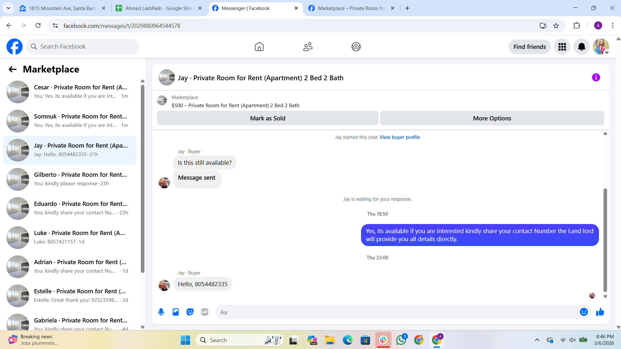
Task: Open Gilberto Private Room conversation
Action: click(70, 179)
